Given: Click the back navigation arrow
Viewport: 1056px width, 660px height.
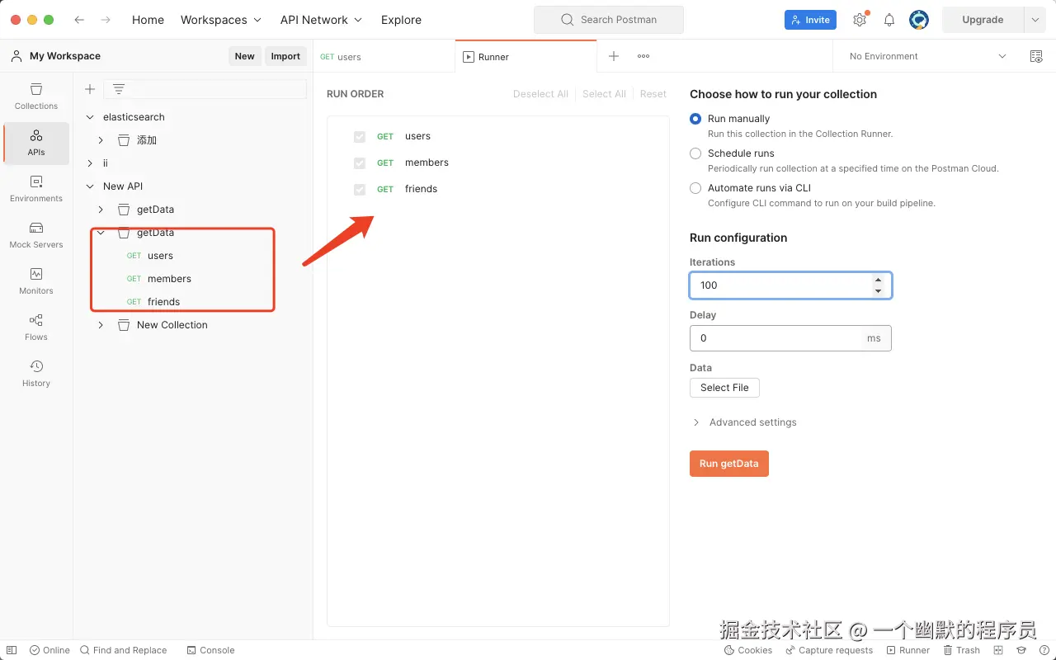Looking at the screenshot, I should click(x=79, y=20).
